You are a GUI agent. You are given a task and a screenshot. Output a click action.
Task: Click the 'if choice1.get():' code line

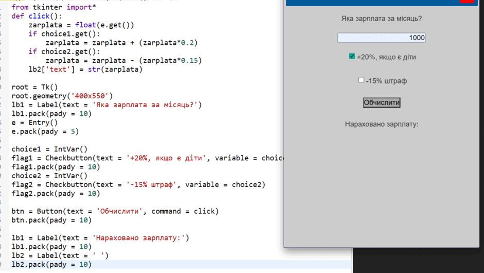[x=64, y=34]
